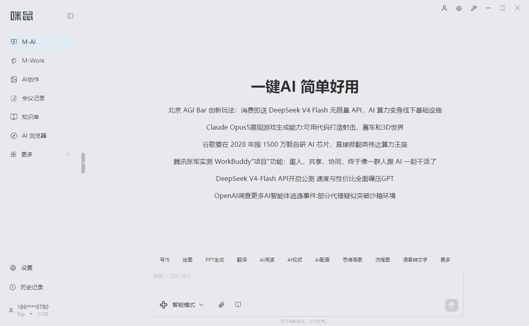
Task: Open the M-AI chat icon in the sidebar
Action: click(x=14, y=42)
